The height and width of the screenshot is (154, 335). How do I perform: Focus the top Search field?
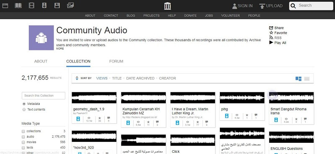tap(311, 6)
